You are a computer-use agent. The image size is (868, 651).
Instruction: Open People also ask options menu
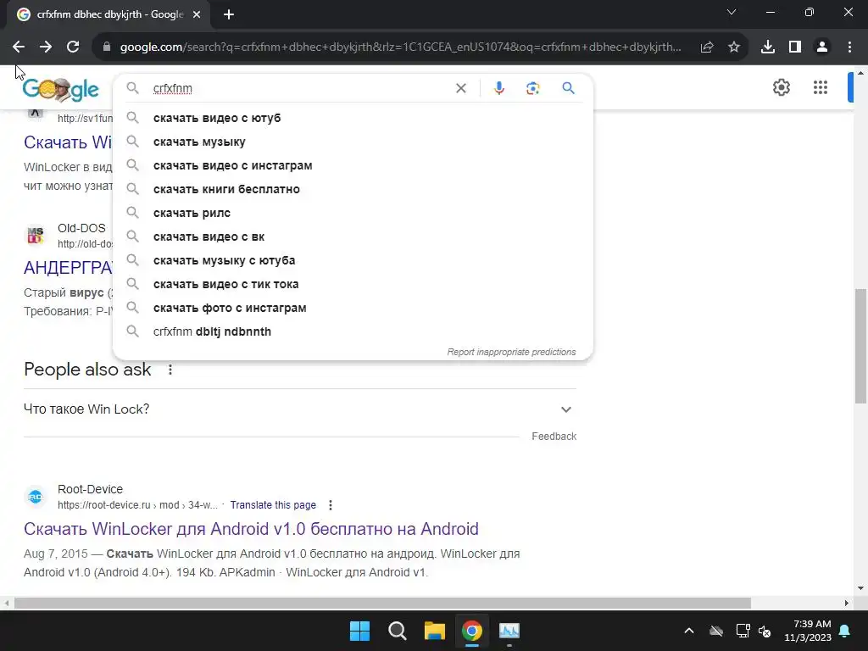[x=170, y=370]
